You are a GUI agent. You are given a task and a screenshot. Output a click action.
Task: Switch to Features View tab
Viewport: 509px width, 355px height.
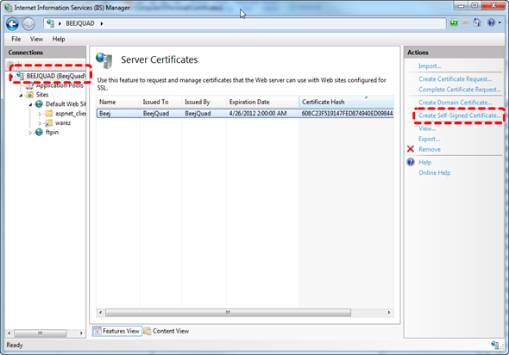117,331
